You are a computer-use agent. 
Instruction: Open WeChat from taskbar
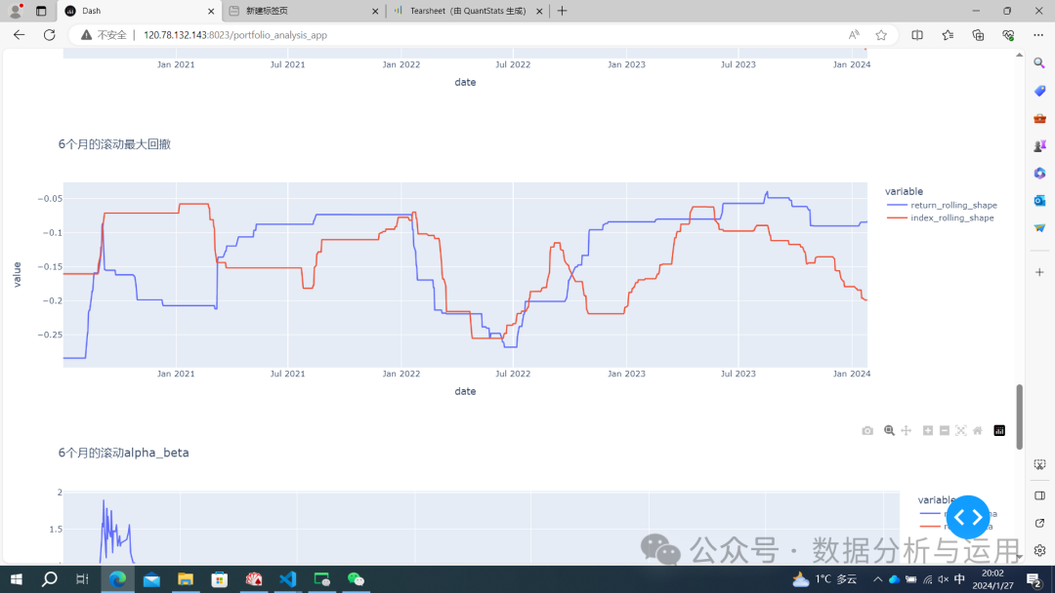tap(356, 579)
